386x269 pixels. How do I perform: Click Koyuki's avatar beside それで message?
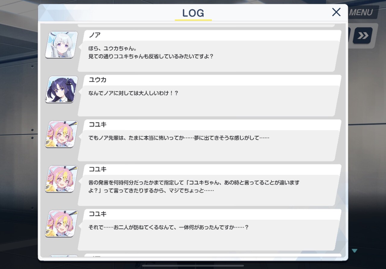point(62,224)
